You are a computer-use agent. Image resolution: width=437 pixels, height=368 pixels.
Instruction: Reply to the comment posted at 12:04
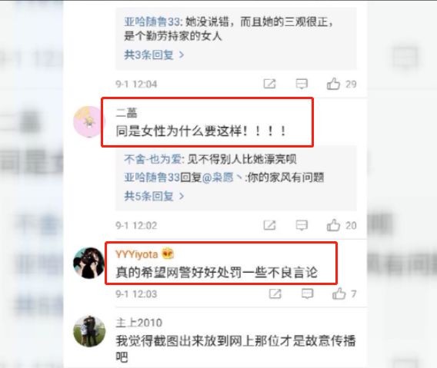point(302,84)
